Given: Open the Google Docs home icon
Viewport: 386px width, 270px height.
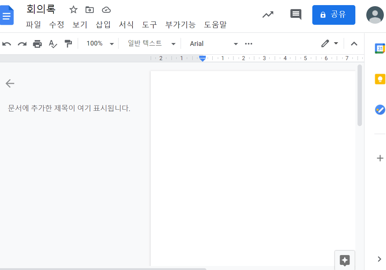Looking at the screenshot, I should (7, 15).
